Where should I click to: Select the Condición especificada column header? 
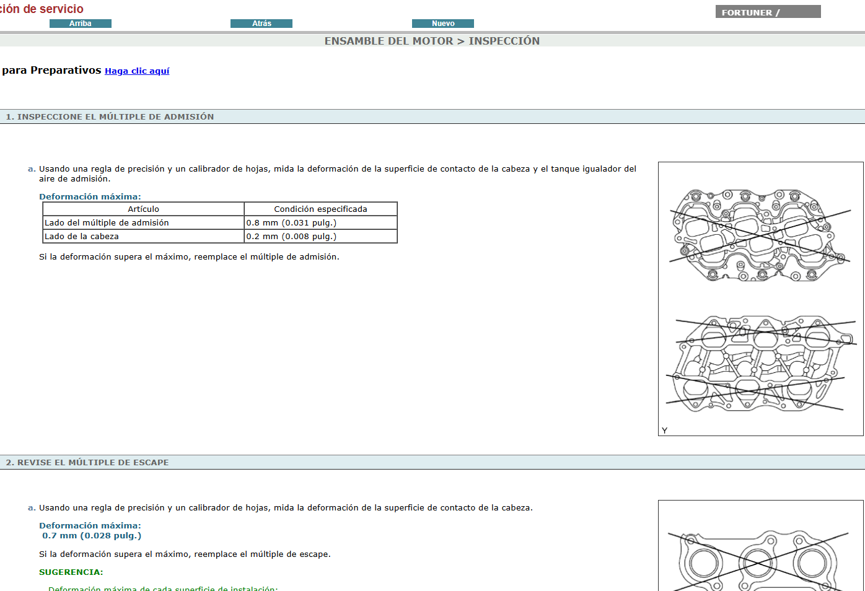click(320, 209)
